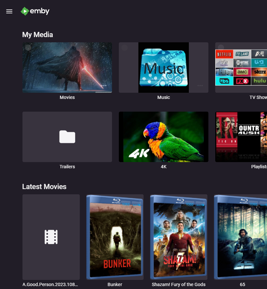The image size is (267, 289).
Task: Open the Bunker Blu-ray cover
Action: click(115, 237)
